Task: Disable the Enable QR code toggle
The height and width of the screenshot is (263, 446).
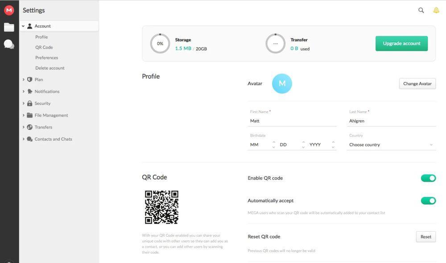Action: 428,178
